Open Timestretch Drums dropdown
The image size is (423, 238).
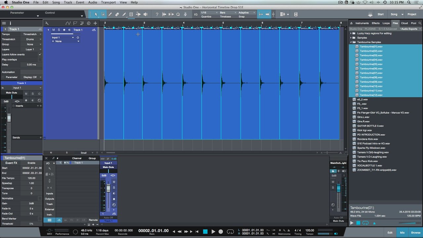coord(31,39)
